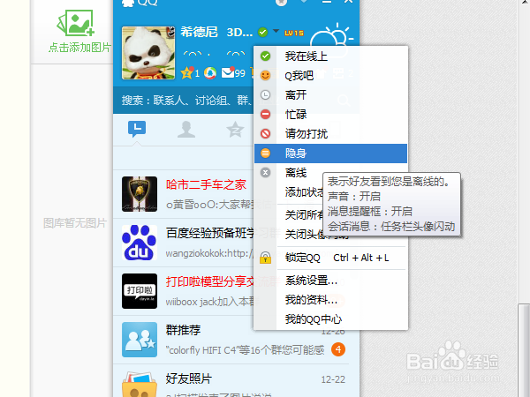Click the green online status indicator
Screen dimensions: 530x397
(262, 33)
